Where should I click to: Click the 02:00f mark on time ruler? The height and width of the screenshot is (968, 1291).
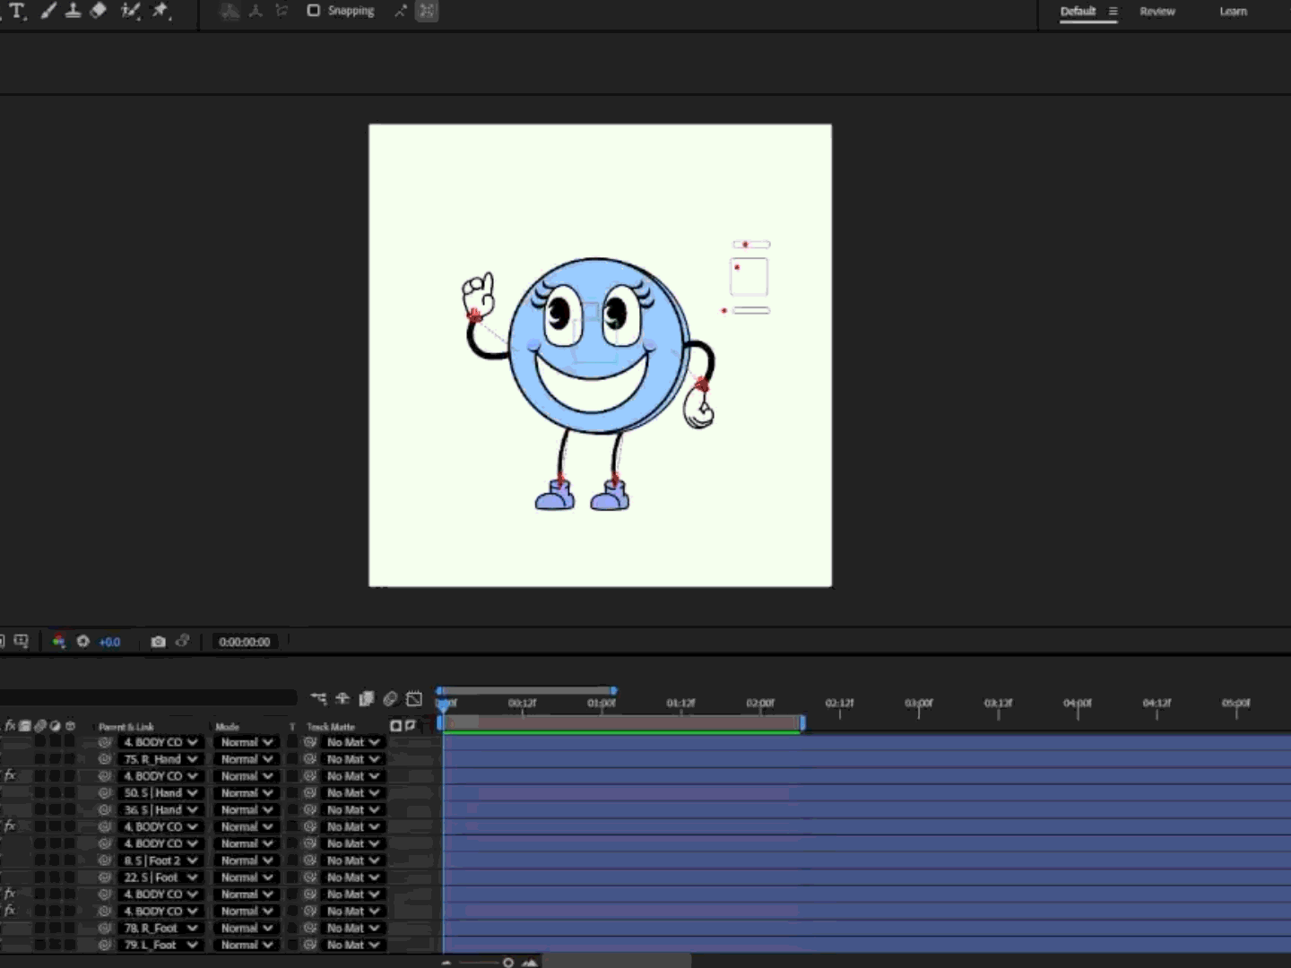pyautogui.click(x=760, y=704)
